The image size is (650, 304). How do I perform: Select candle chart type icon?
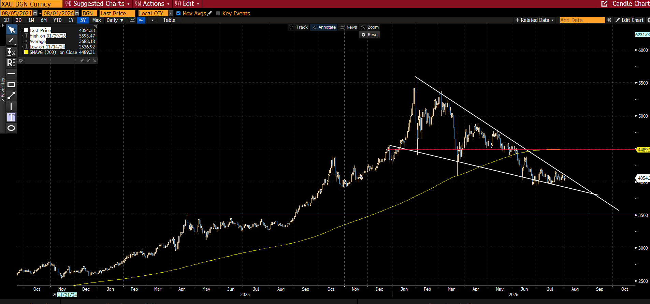pyautogui.click(x=141, y=20)
